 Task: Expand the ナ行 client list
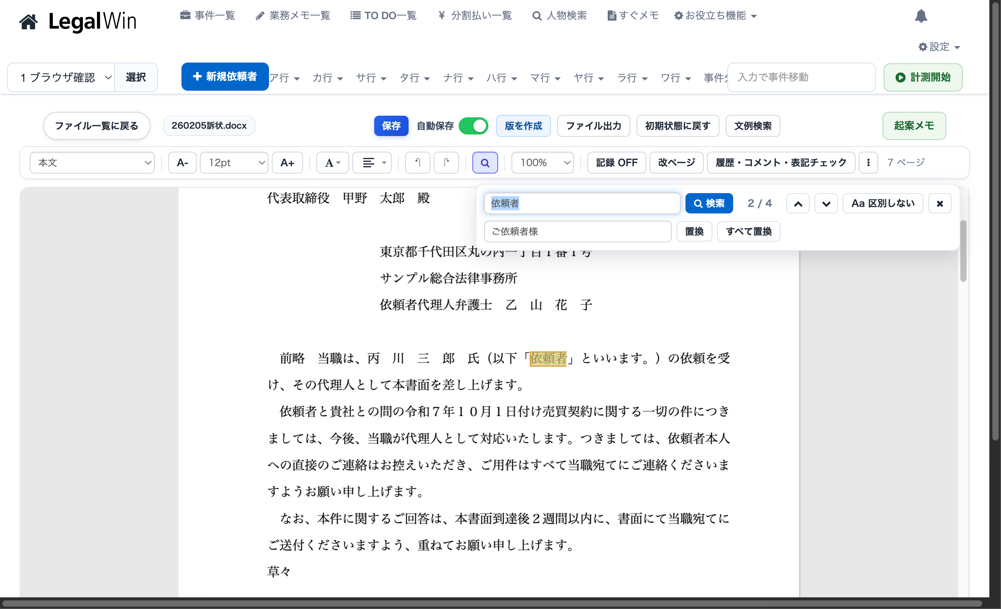point(458,77)
